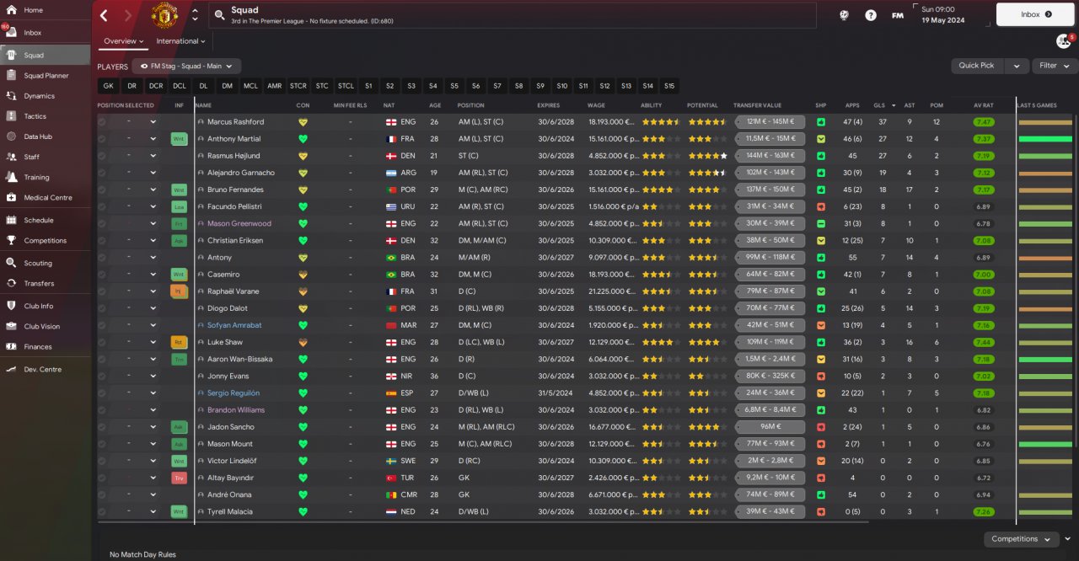The width and height of the screenshot is (1079, 561).
Task: Toggle selection circle for Bruno Fernandes
Action: (102, 190)
